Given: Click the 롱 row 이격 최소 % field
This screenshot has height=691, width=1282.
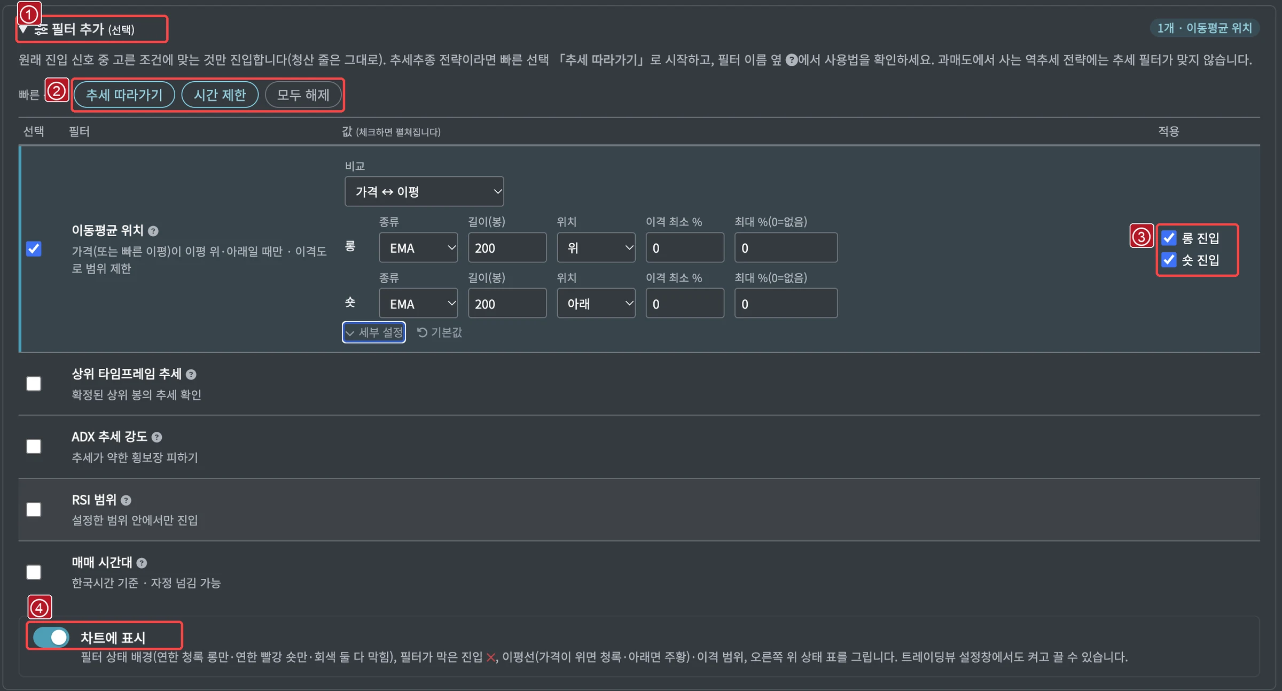Looking at the screenshot, I should tap(685, 247).
